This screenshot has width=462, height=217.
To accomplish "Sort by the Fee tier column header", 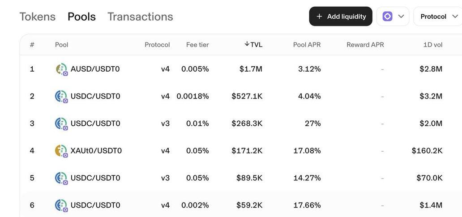I will coord(197,45).
